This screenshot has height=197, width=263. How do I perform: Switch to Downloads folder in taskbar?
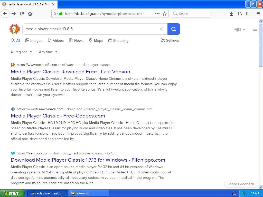coord(89,193)
